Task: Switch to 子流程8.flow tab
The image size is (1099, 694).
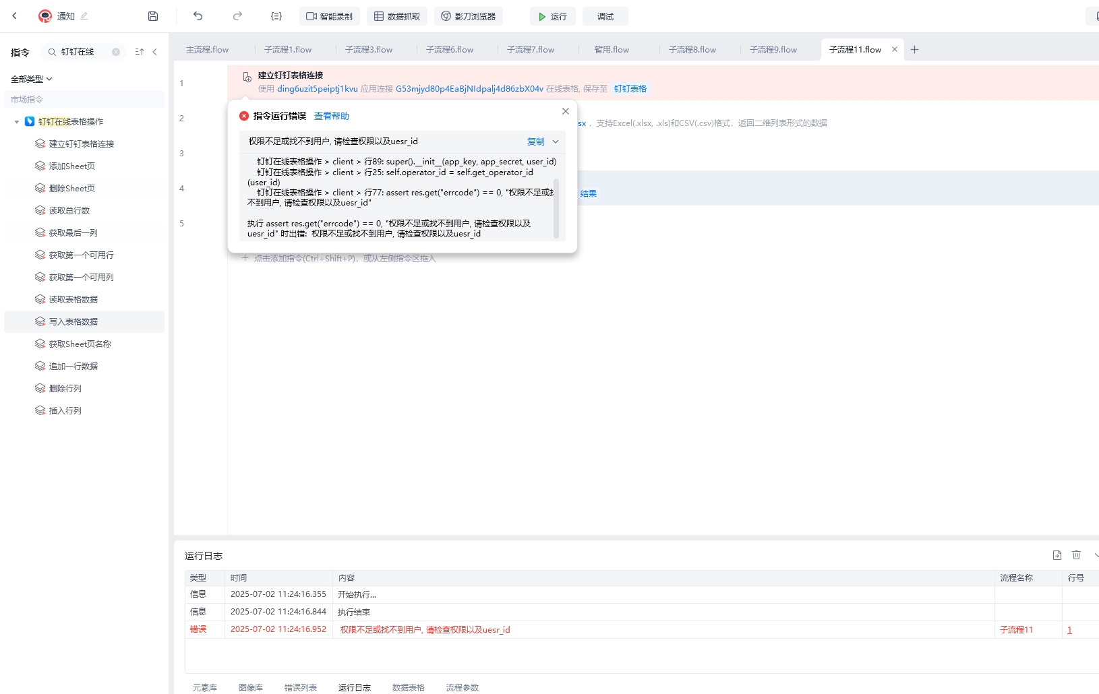Action: (x=692, y=50)
